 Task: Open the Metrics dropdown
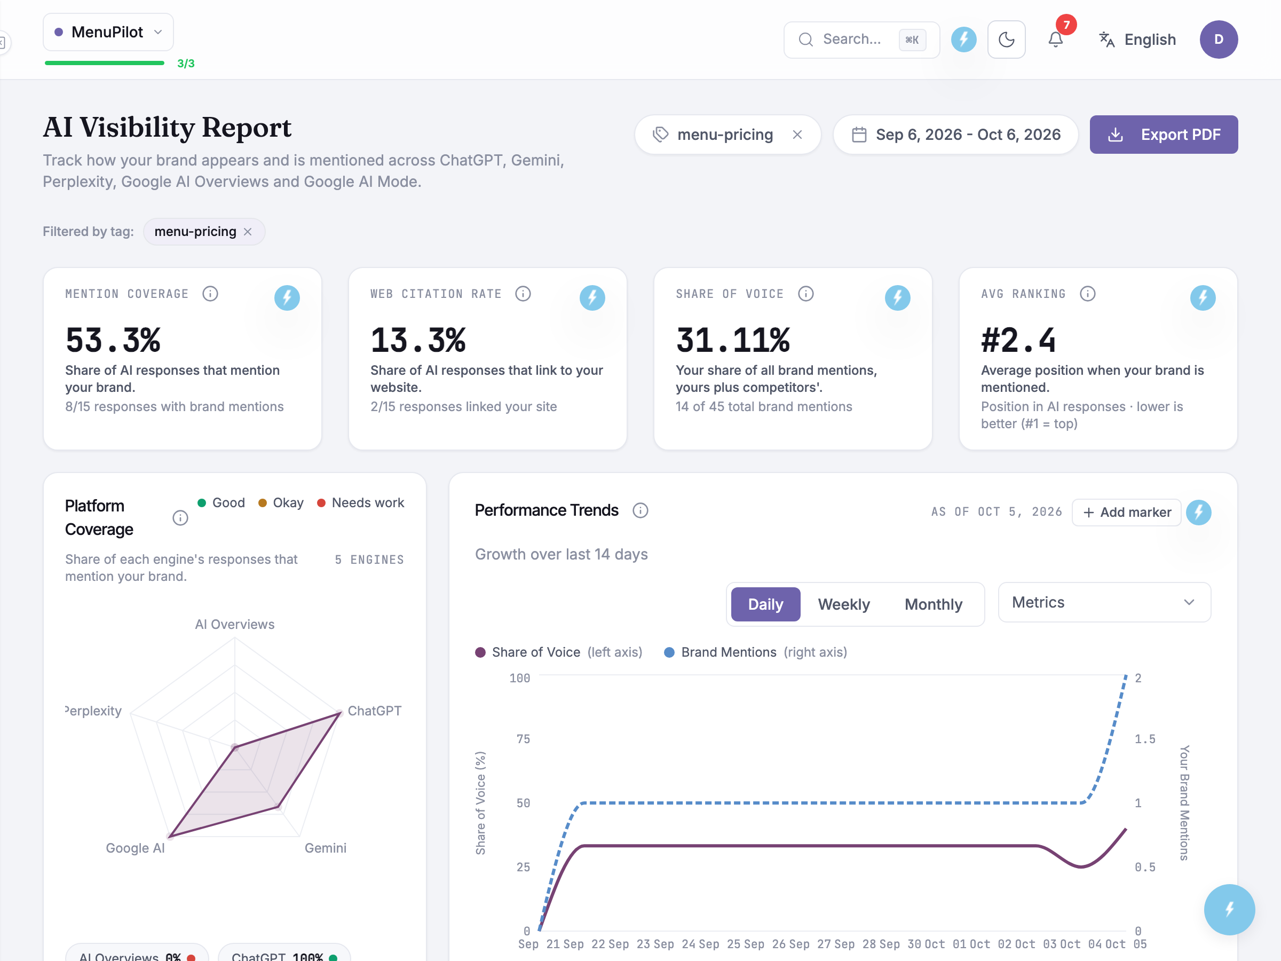1104,602
